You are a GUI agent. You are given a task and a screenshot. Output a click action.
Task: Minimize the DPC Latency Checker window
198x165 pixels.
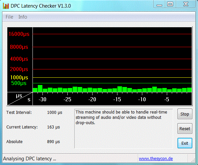pyautogui.click(x=159, y=4)
